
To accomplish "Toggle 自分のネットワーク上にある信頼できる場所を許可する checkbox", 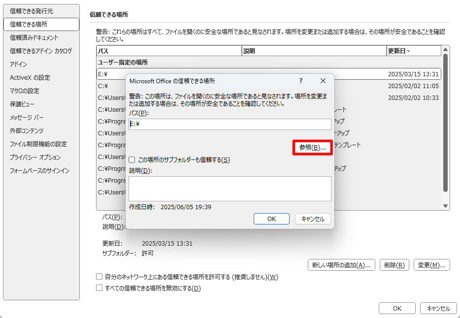I will click(x=99, y=277).
